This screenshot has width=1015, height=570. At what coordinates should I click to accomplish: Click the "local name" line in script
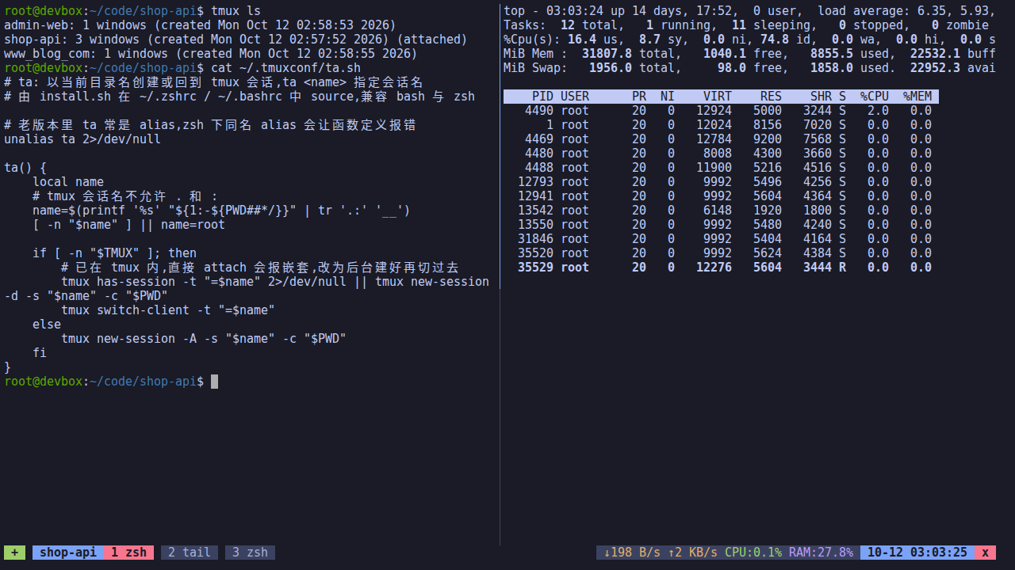(x=68, y=182)
